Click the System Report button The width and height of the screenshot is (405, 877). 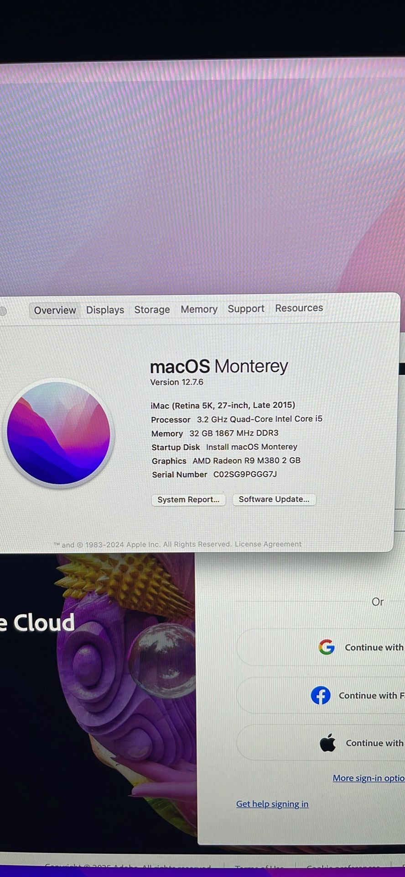tap(188, 500)
